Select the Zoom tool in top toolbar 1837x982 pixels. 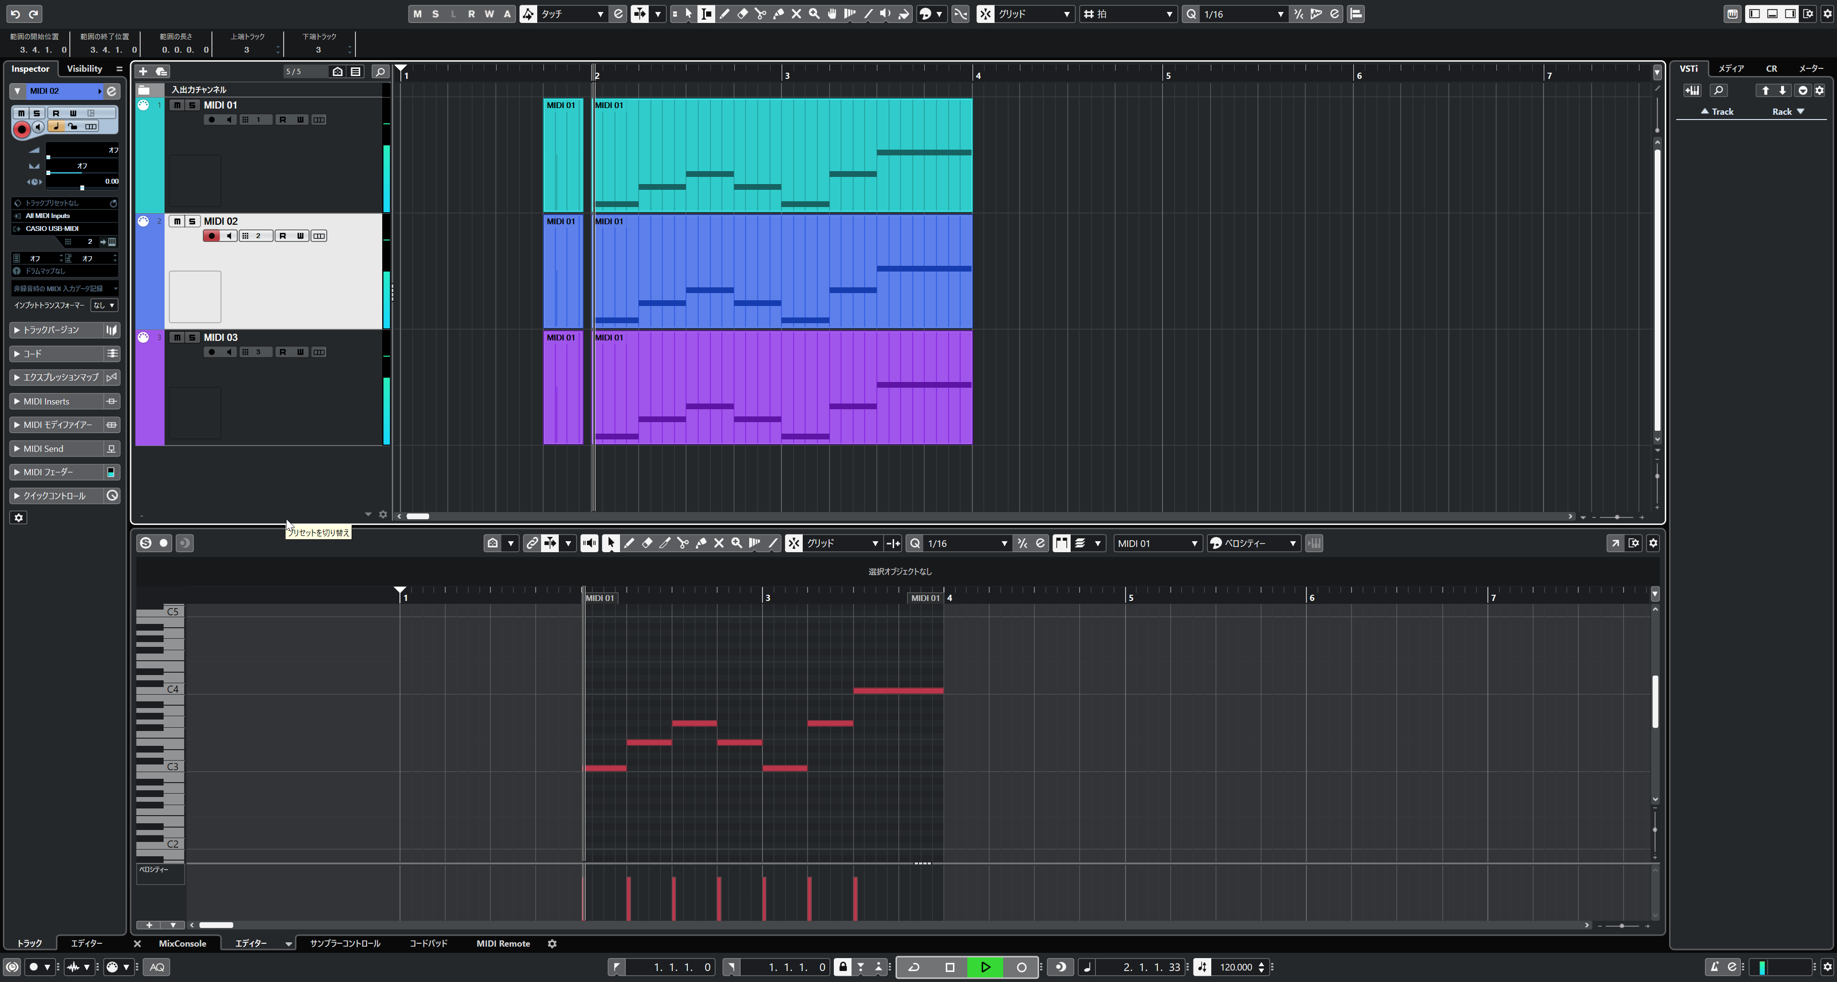pyautogui.click(x=814, y=13)
